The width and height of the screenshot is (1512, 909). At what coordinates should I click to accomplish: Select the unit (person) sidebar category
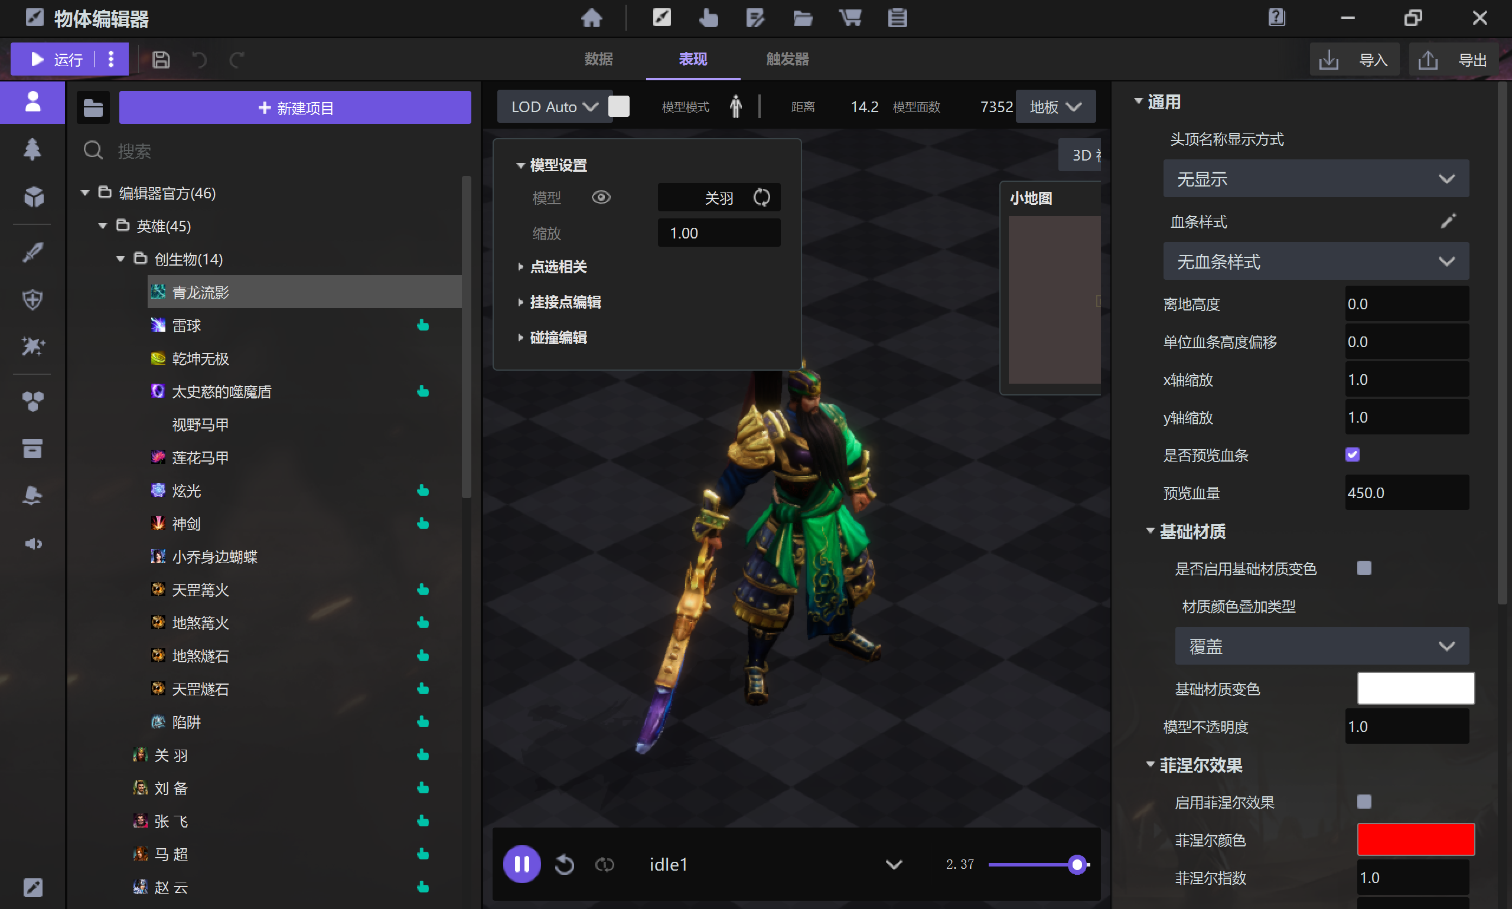coord(32,102)
